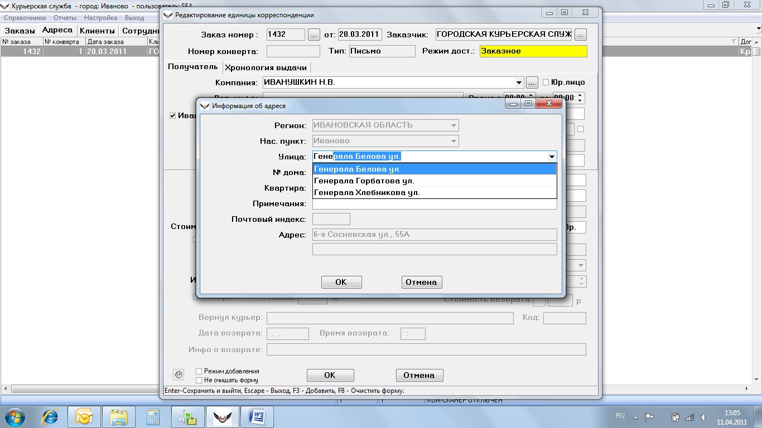
Task: Click the order date field 20.03.2011
Action: (x=359, y=35)
